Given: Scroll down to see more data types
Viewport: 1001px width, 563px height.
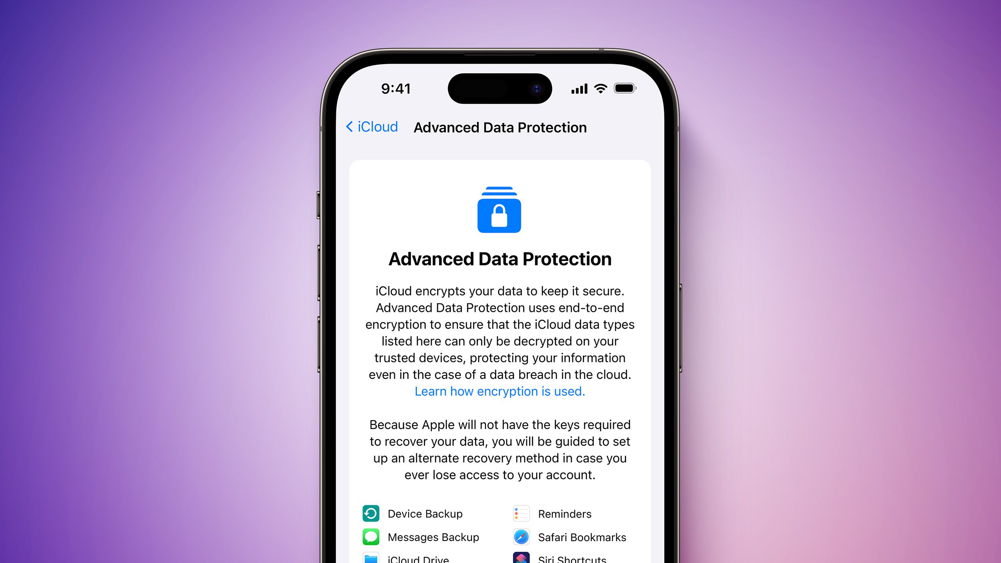Looking at the screenshot, I should pos(500,550).
